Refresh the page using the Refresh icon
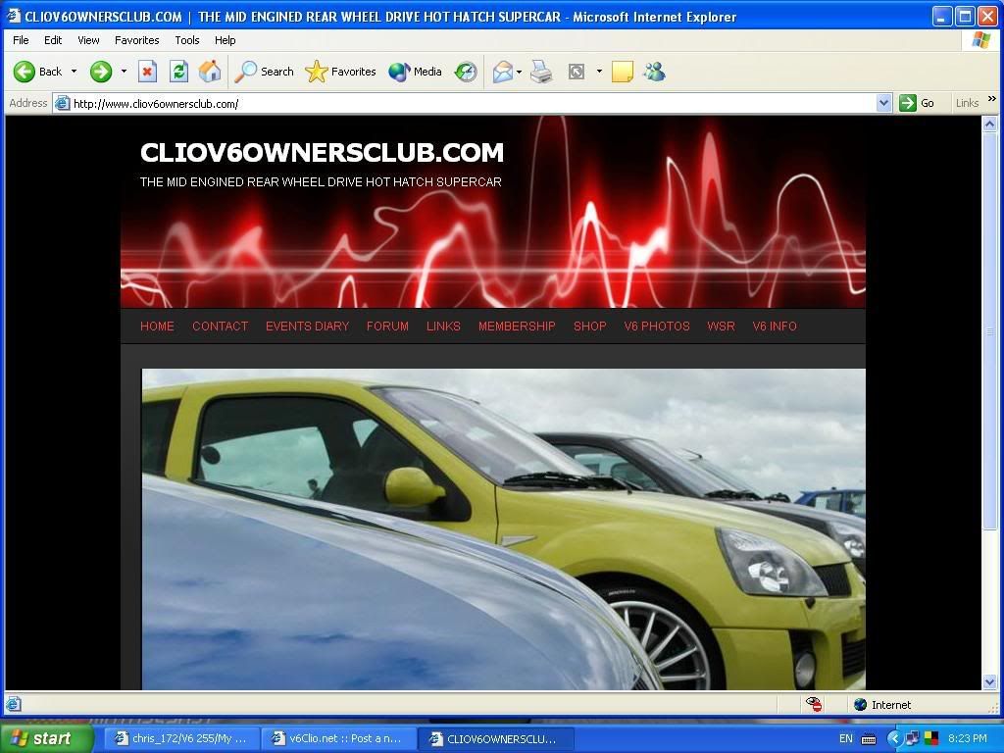This screenshot has width=1004, height=753. pyautogui.click(x=178, y=72)
